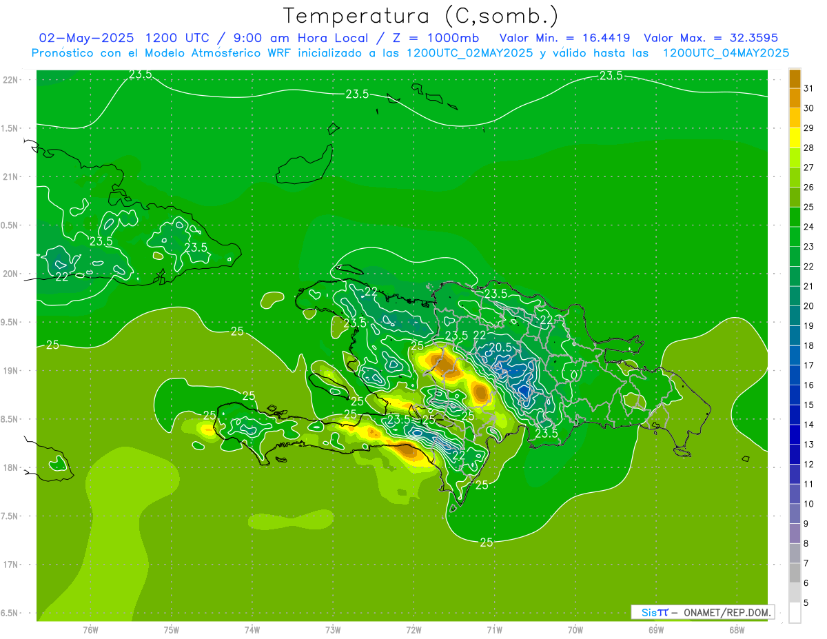The width and height of the screenshot is (827, 639).
Task: Click the "9.5N" latitude axis label
Action: pyautogui.click(x=10, y=322)
